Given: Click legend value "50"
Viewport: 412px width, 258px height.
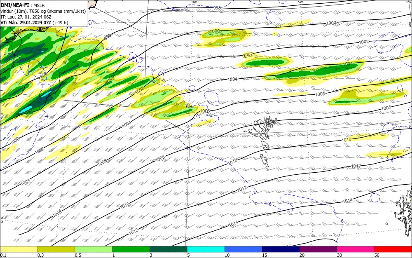Looking at the screenshot, I should pos(377,255).
